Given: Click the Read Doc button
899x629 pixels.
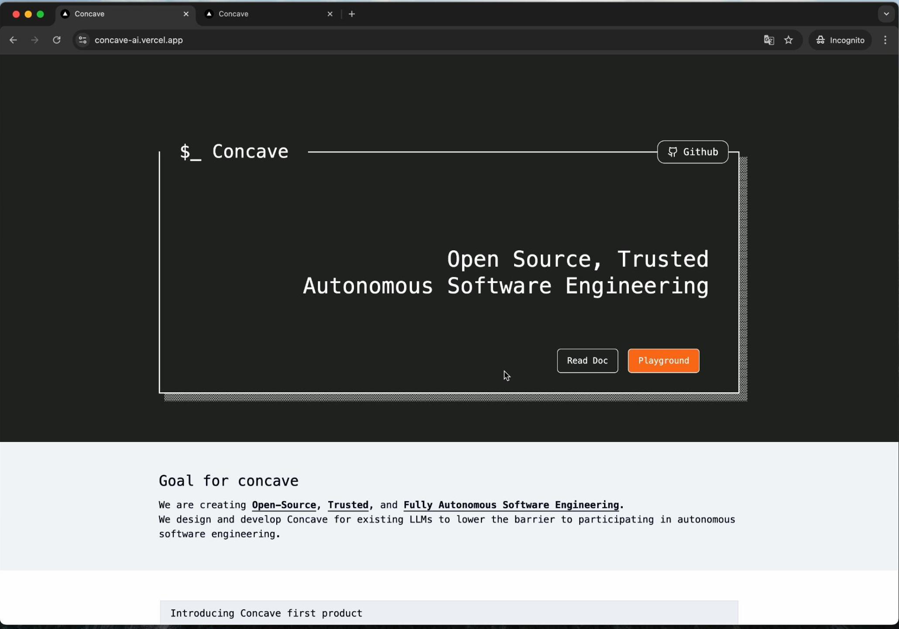Looking at the screenshot, I should [x=587, y=361].
